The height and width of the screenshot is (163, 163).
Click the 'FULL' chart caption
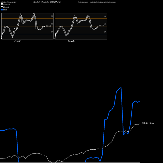pos(71,41)
